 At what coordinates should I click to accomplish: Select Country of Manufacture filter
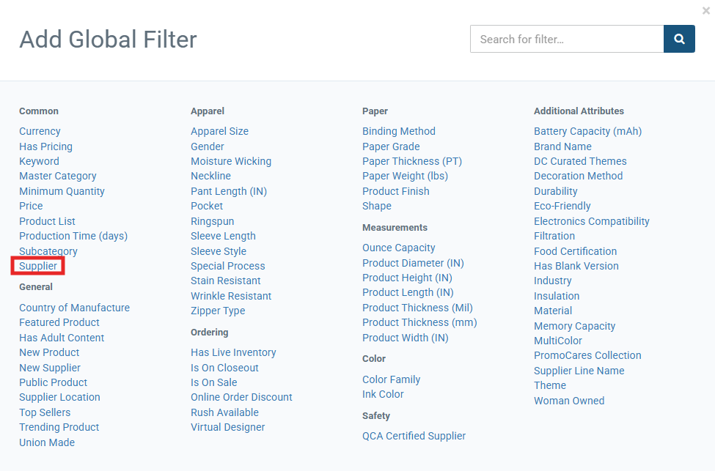(x=74, y=308)
